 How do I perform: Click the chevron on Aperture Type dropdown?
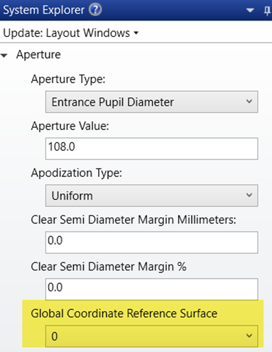click(249, 102)
